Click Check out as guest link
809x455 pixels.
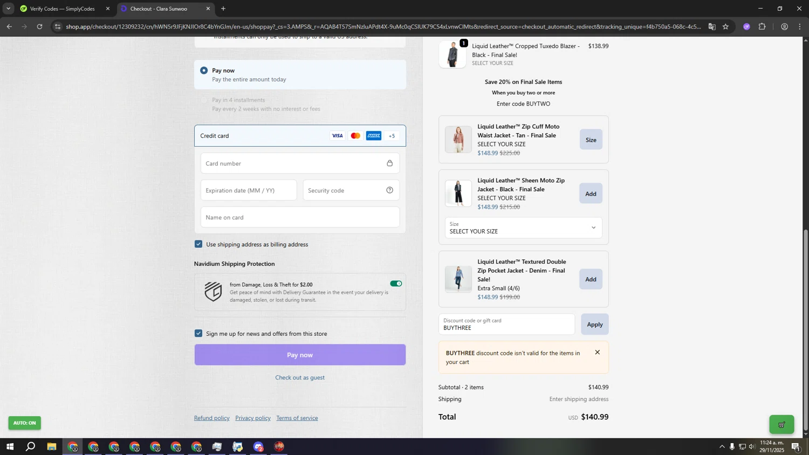[300, 377]
